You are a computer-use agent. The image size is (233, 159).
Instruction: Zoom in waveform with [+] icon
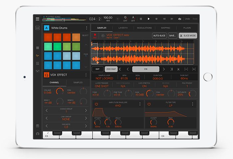(x=194, y=69)
